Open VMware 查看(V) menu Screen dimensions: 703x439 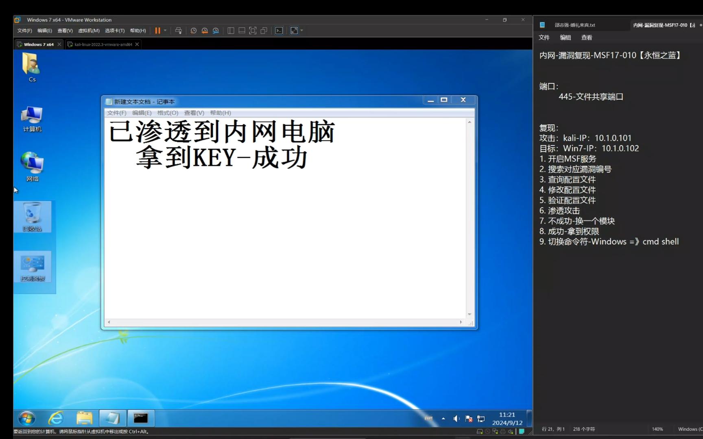pyautogui.click(x=65, y=30)
